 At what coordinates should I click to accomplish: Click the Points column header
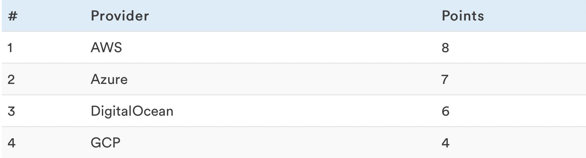pos(463,16)
